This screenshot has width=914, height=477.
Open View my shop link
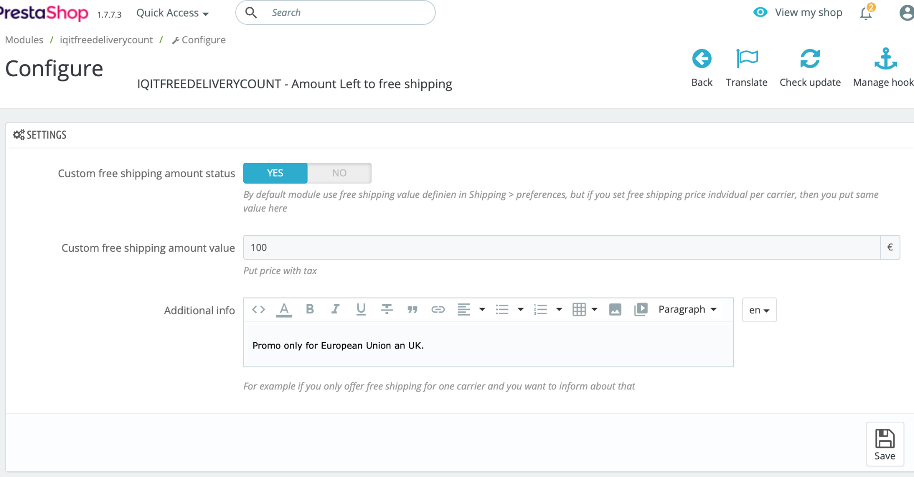pyautogui.click(x=798, y=12)
